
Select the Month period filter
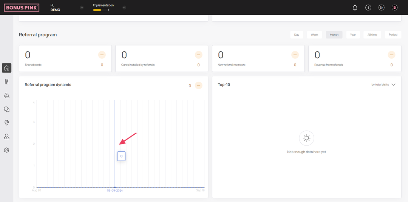click(334, 35)
